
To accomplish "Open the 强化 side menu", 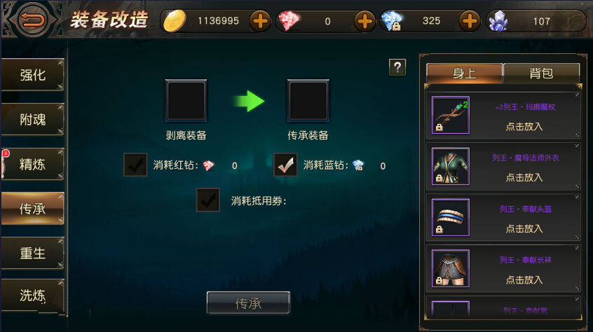I will 32,75.
